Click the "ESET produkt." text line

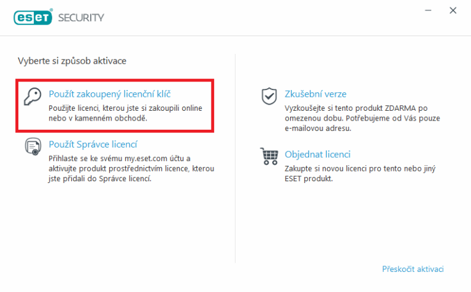click(309, 179)
